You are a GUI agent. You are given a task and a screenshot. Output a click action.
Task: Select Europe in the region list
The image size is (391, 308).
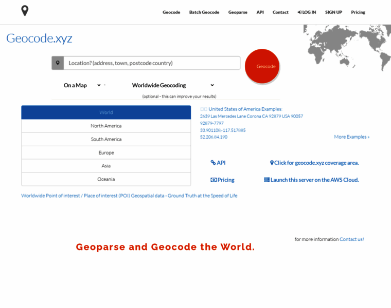[106, 153]
